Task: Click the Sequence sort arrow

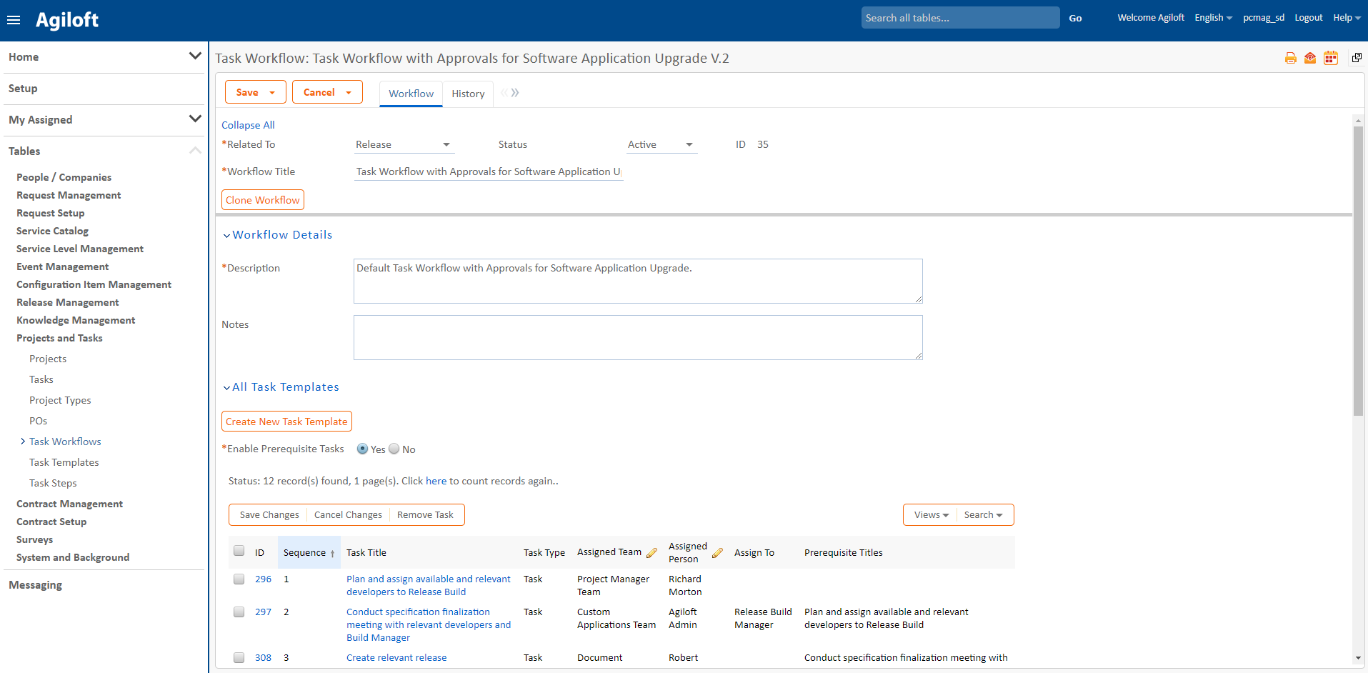Action: click(332, 554)
